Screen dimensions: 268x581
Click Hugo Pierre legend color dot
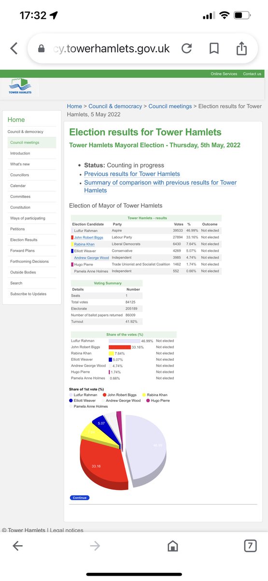(x=148, y=401)
